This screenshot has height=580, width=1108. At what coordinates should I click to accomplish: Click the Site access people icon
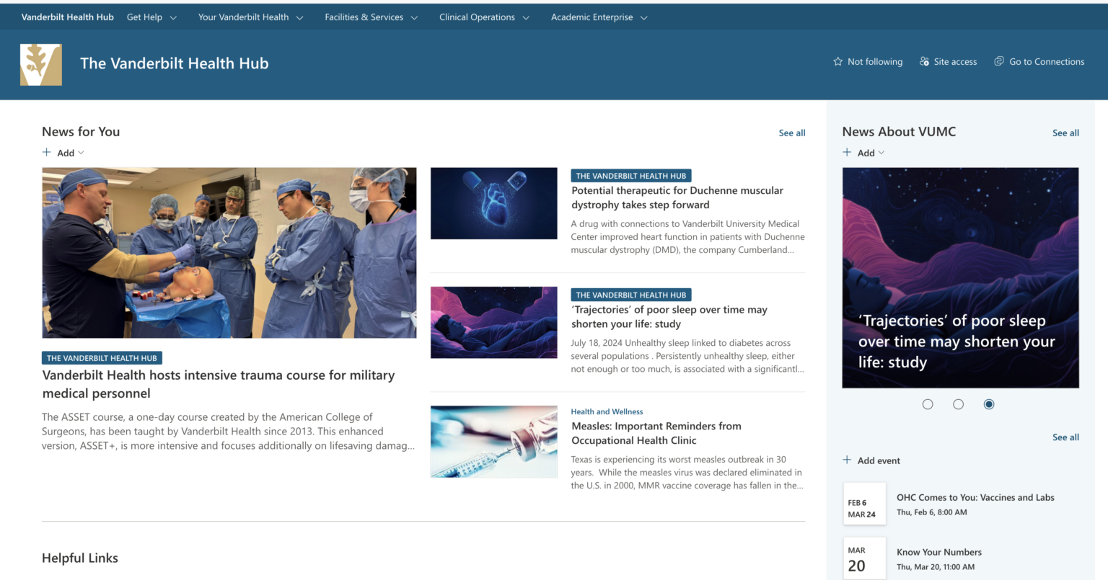point(924,62)
